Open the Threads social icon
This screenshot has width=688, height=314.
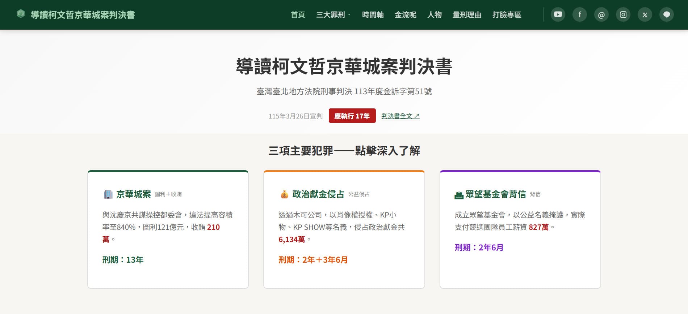(x=601, y=15)
